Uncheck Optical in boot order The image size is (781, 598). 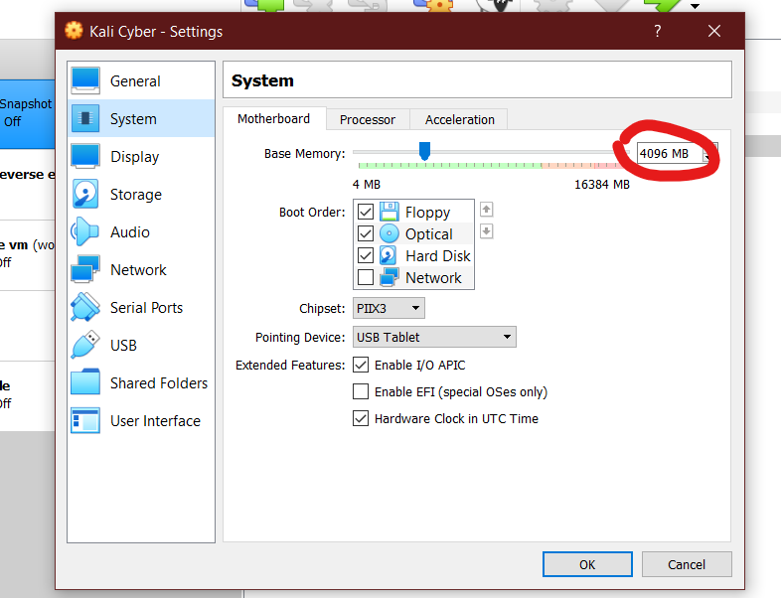366,233
